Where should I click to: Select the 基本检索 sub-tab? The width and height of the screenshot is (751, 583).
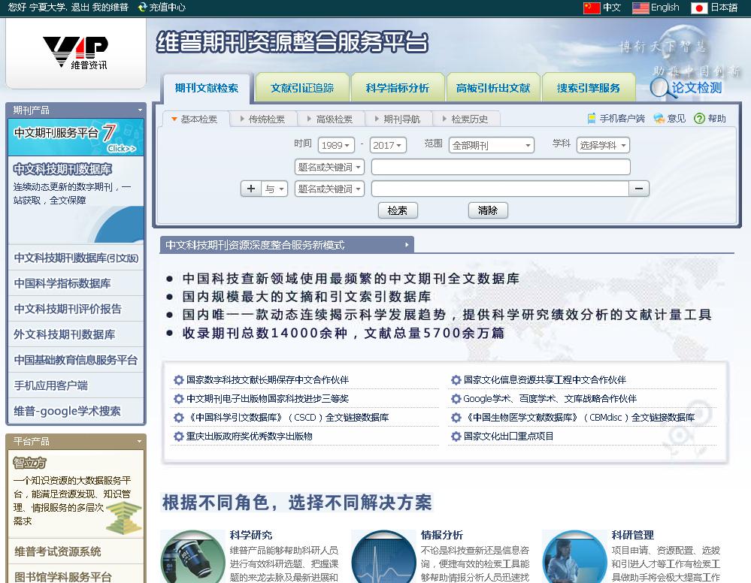(195, 119)
